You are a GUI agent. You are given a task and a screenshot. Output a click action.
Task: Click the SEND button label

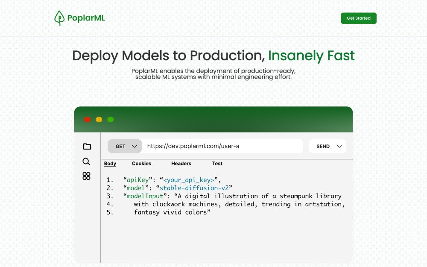(323, 146)
